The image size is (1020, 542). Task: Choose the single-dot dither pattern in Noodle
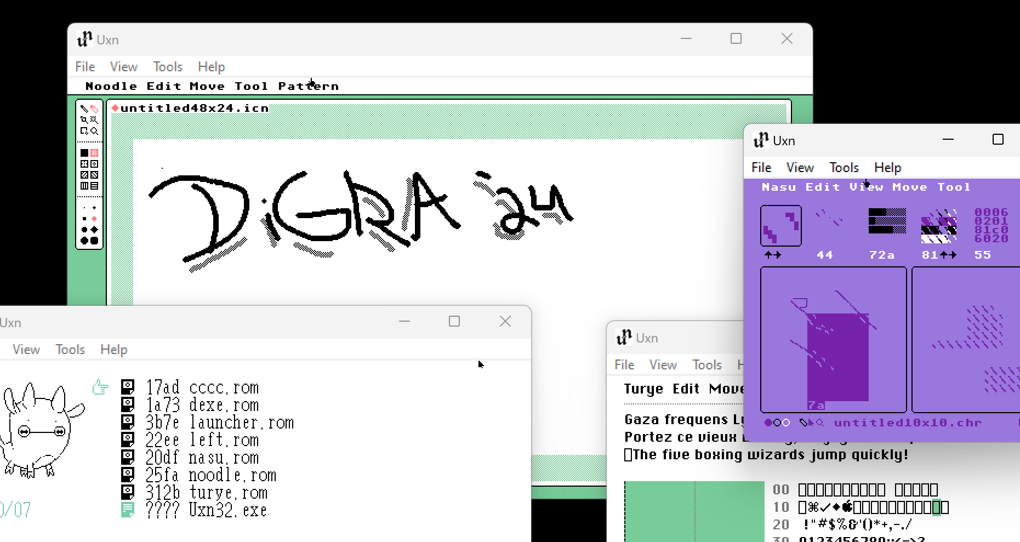point(94,164)
